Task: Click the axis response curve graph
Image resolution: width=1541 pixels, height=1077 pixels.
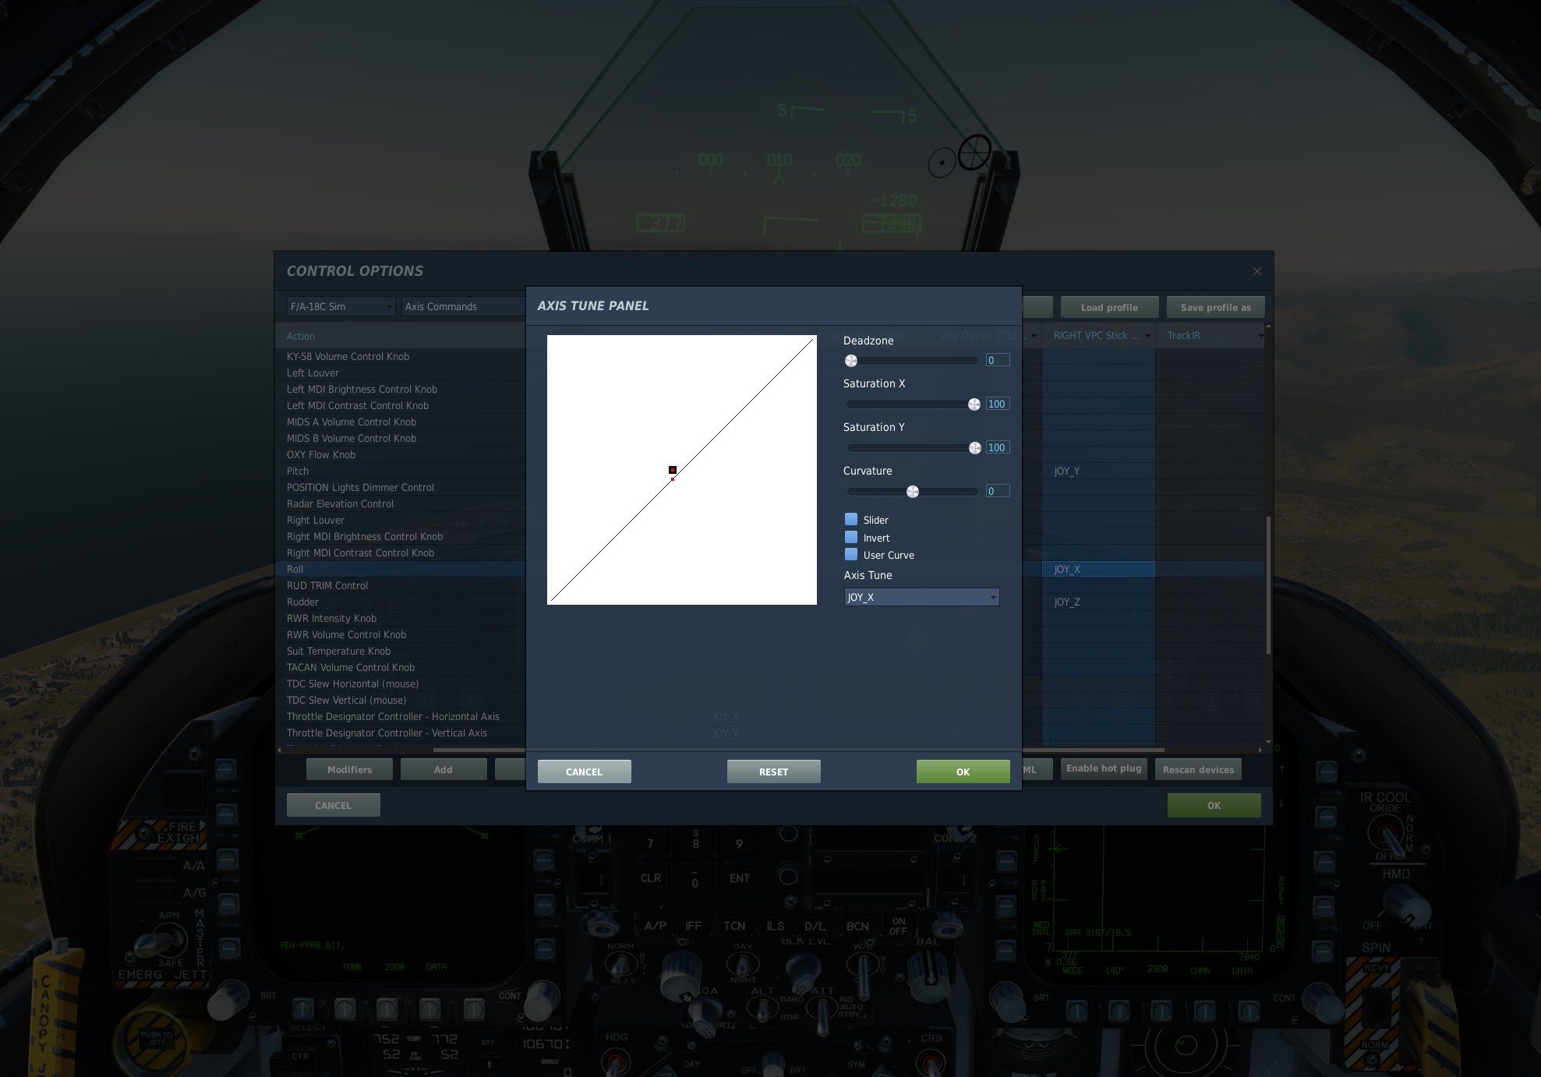Action: click(x=682, y=470)
